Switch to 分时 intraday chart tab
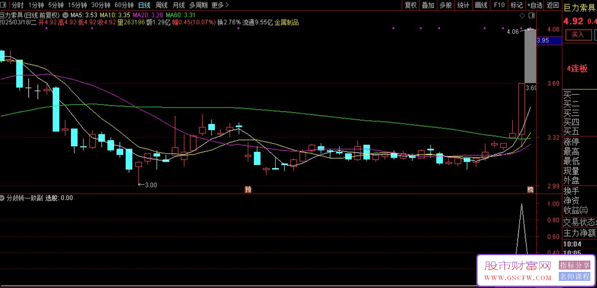 [x=17, y=5]
